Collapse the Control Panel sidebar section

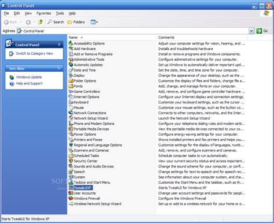click(x=59, y=44)
